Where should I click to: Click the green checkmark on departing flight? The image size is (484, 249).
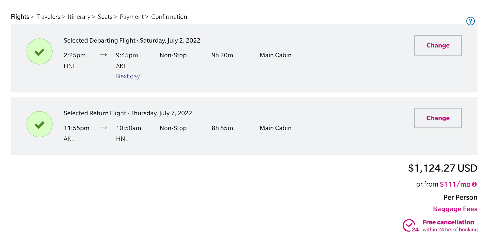click(x=39, y=51)
